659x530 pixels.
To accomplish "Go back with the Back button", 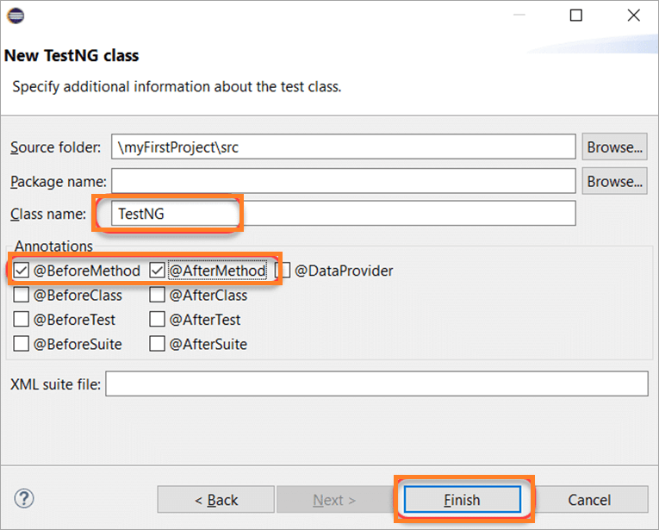I will pyautogui.click(x=216, y=499).
